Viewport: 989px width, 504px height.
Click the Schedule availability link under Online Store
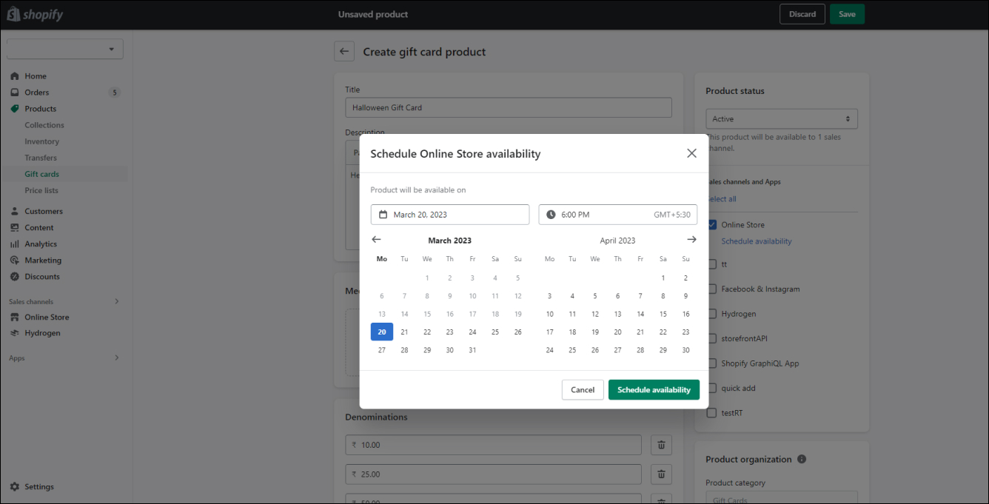point(757,241)
